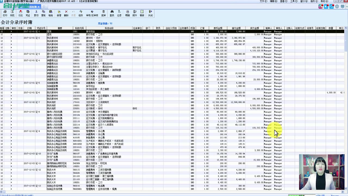Click the plus button to add a new tab

click(44, 7)
